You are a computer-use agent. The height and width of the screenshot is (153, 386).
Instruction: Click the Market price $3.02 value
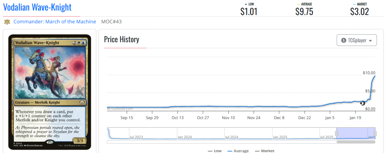[359, 11]
